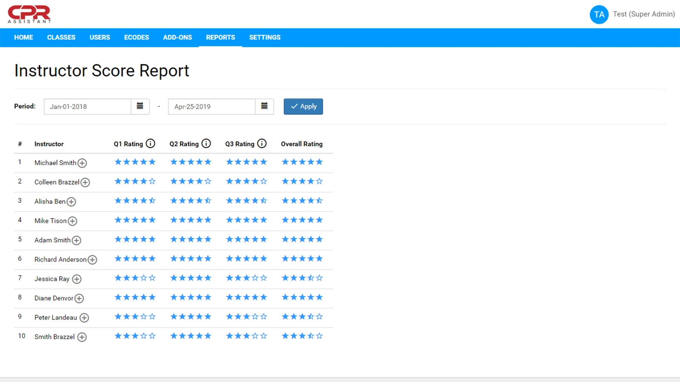Click the Q1 Rating info icon
This screenshot has height=382, width=680.
[150, 143]
